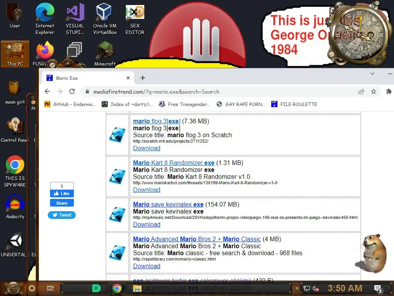Reload the mediafiretrend page

click(72, 92)
